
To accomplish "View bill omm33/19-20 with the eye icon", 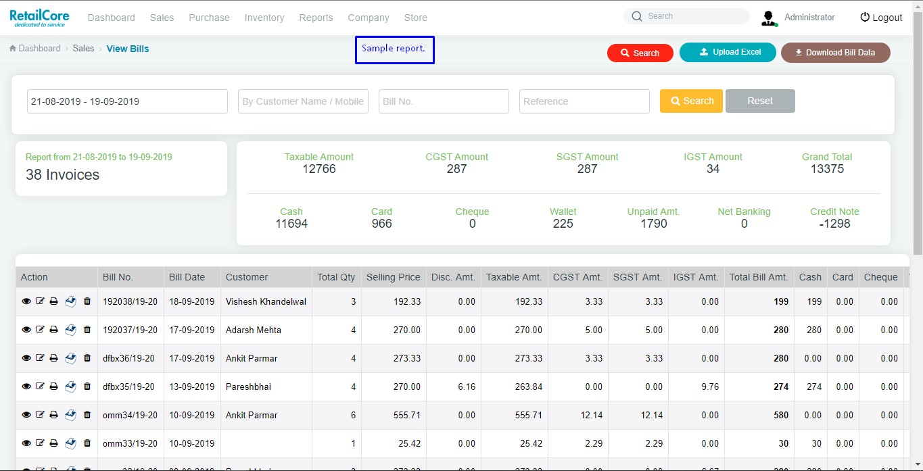I will pyautogui.click(x=26, y=443).
